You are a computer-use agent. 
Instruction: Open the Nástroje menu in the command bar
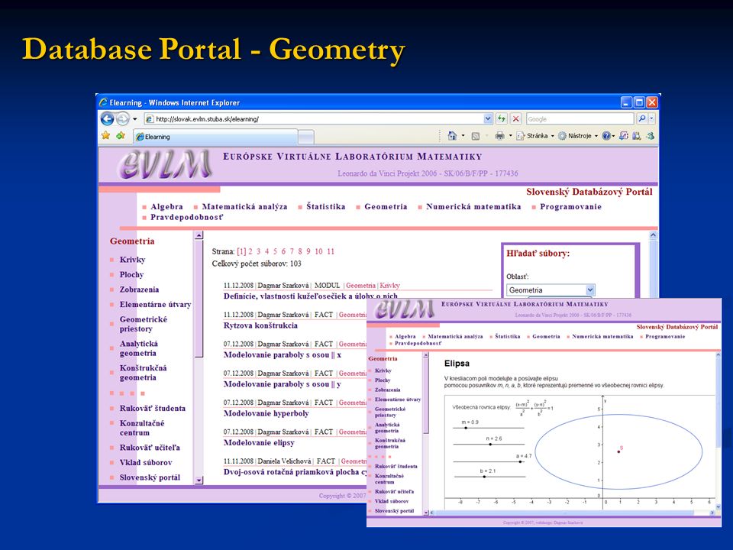coord(578,136)
